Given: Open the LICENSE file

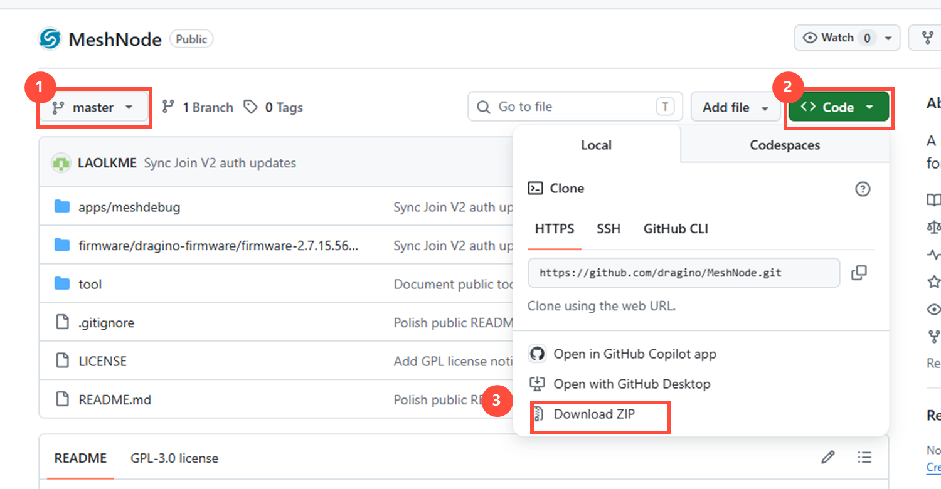Looking at the screenshot, I should (x=102, y=361).
